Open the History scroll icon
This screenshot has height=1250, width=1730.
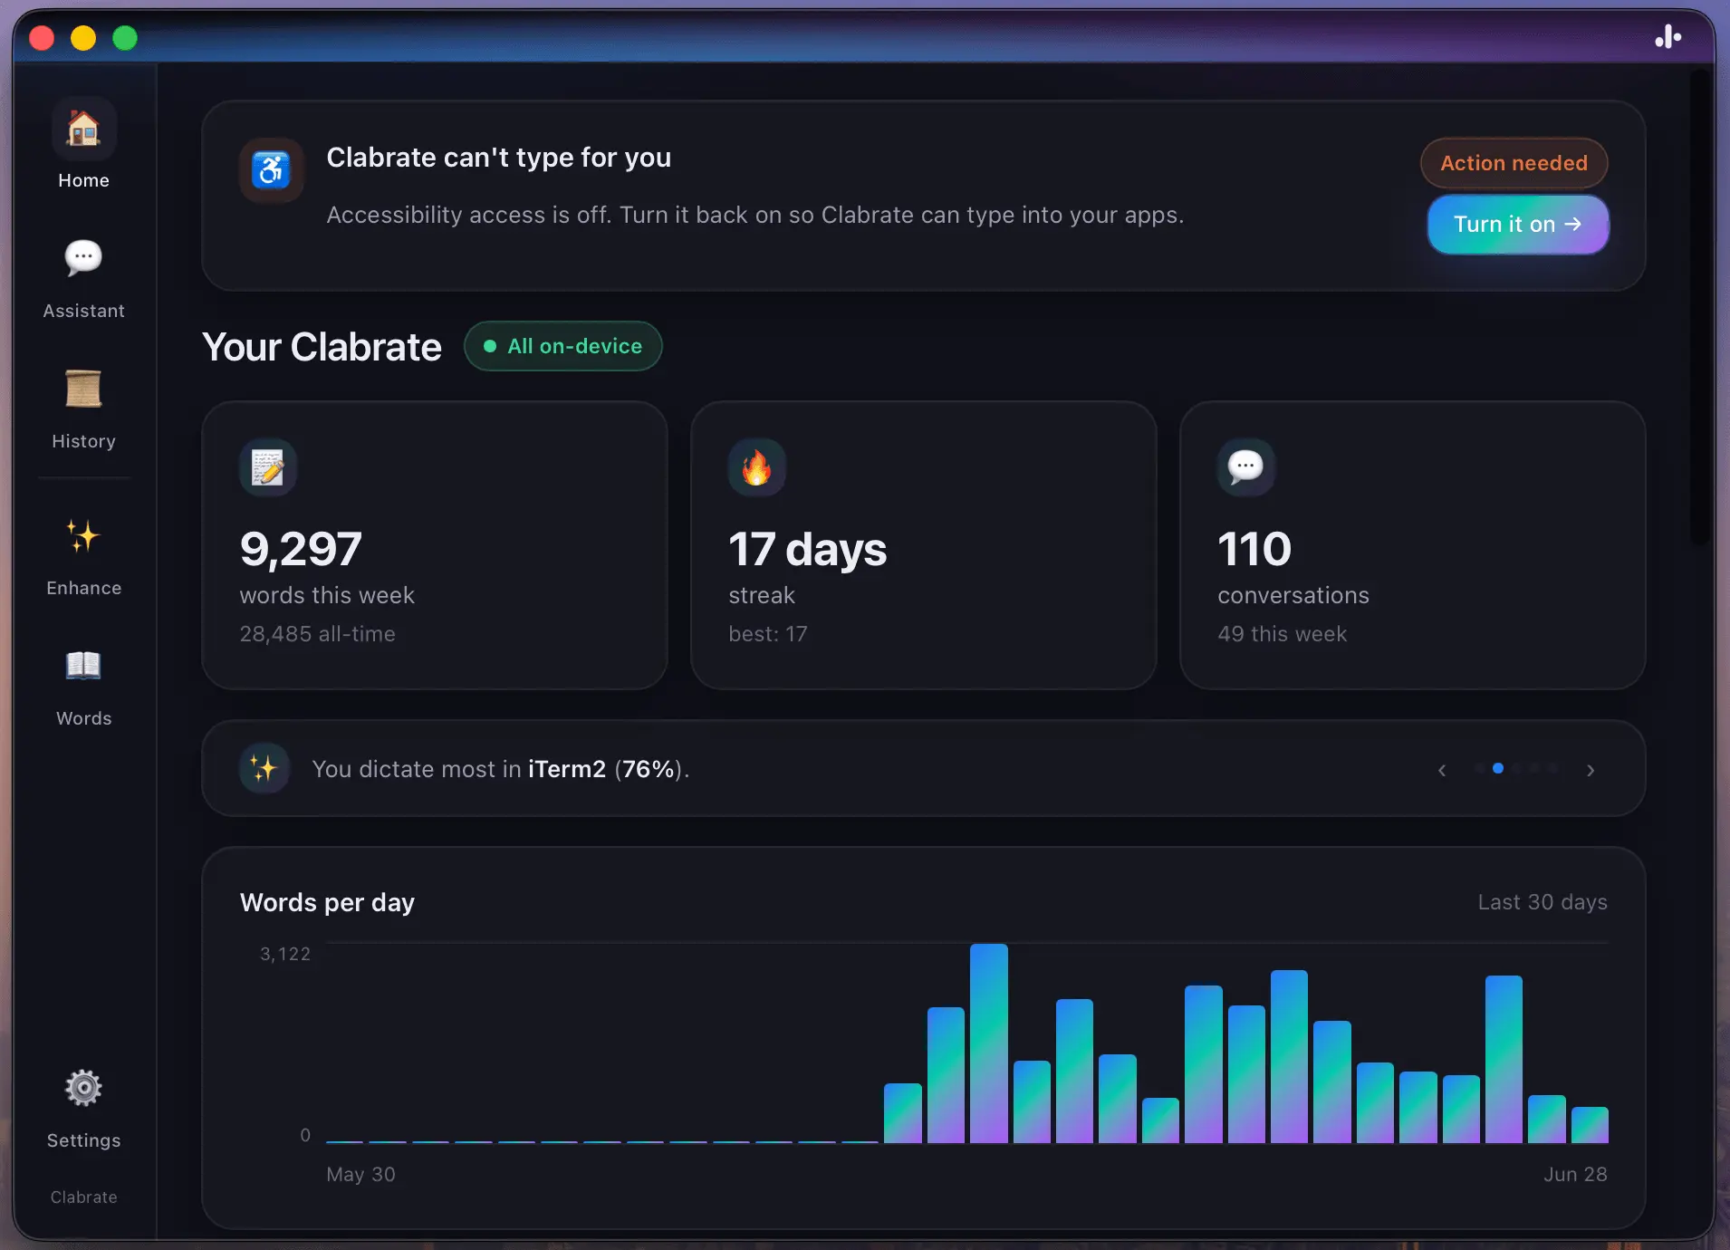pos(83,389)
